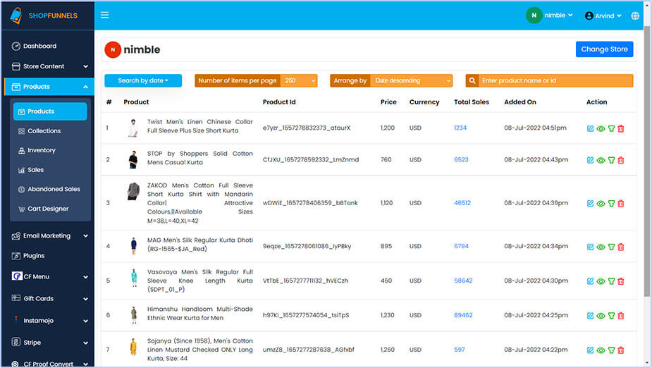Expand the Stripe sidebar menu
The height and width of the screenshot is (368, 652).
pyautogui.click(x=49, y=343)
